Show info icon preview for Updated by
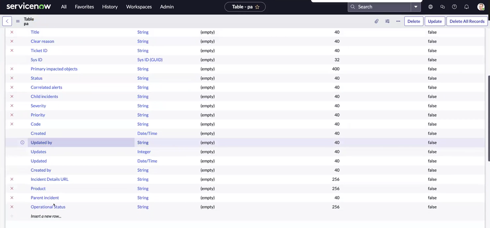This screenshot has width=490, height=228. point(22,142)
